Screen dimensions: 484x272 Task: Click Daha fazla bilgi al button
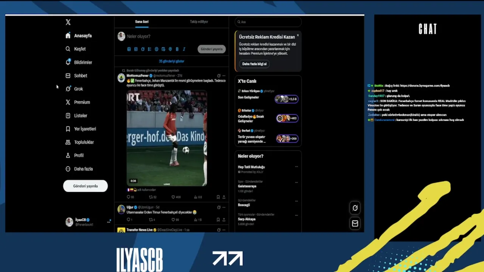point(254,64)
